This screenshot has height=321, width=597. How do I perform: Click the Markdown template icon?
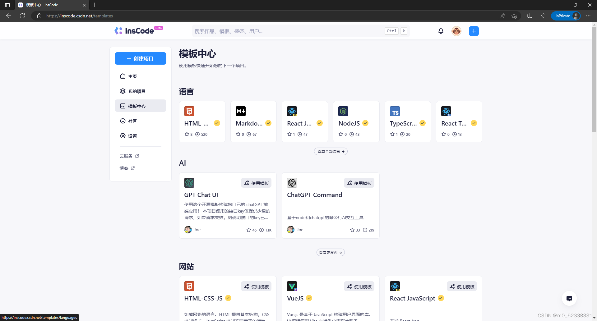pos(241,111)
